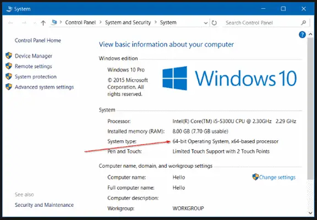Click the scrollbar down arrow
317x220 pixels.
pos(310,213)
